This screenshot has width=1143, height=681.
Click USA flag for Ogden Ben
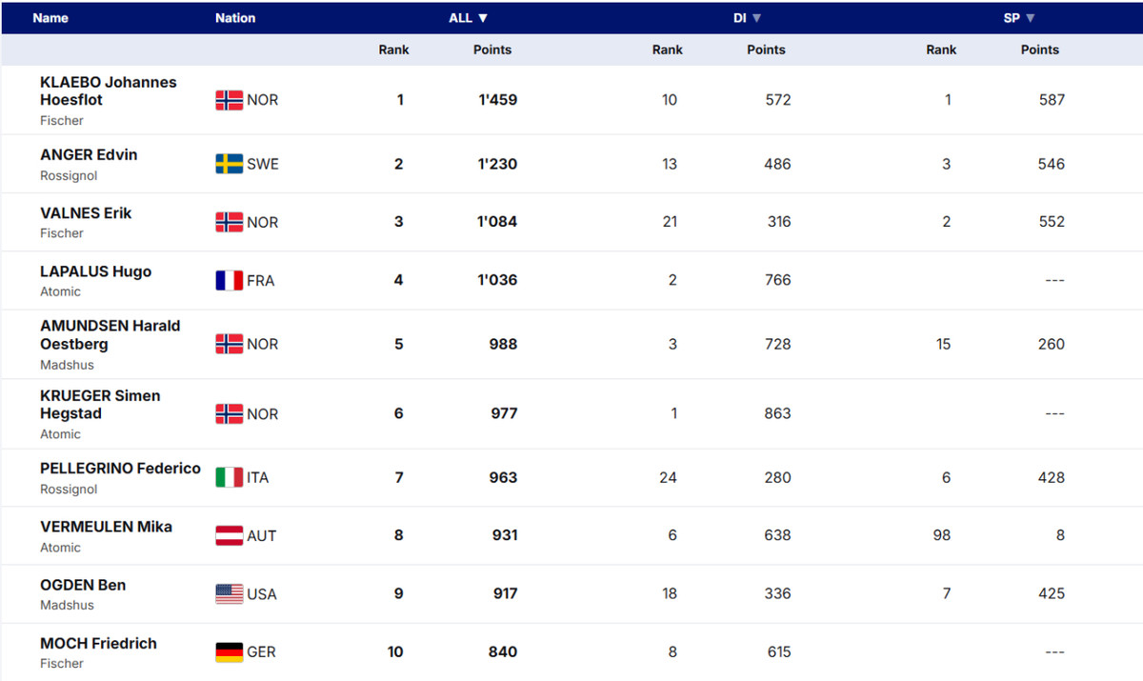[x=229, y=594]
